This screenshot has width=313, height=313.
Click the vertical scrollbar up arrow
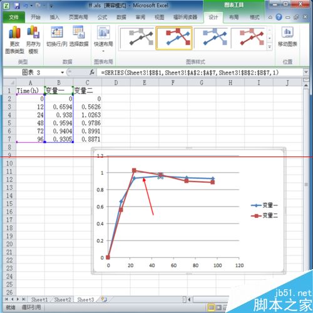click(306, 85)
